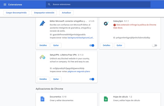The image size is (164, 106).
Task: Click the Hojas de cálculo app icon
Action: coord(106,99)
